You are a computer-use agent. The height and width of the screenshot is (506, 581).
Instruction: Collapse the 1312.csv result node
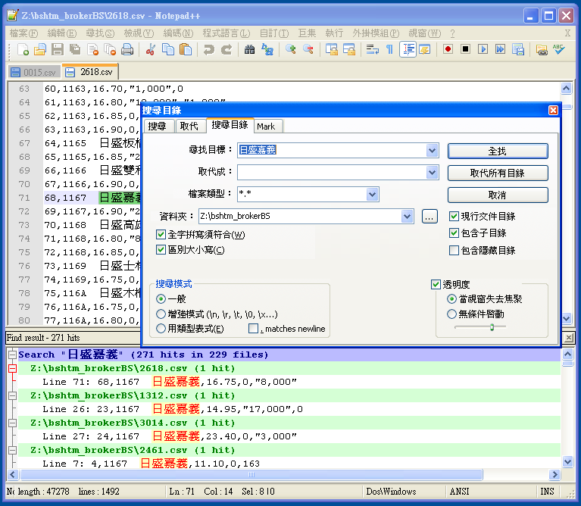click(x=12, y=395)
